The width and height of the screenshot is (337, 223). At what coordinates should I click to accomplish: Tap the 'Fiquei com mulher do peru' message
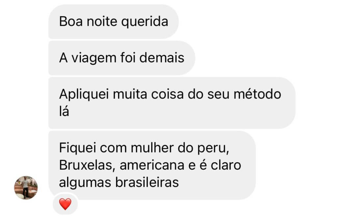tap(152, 165)
